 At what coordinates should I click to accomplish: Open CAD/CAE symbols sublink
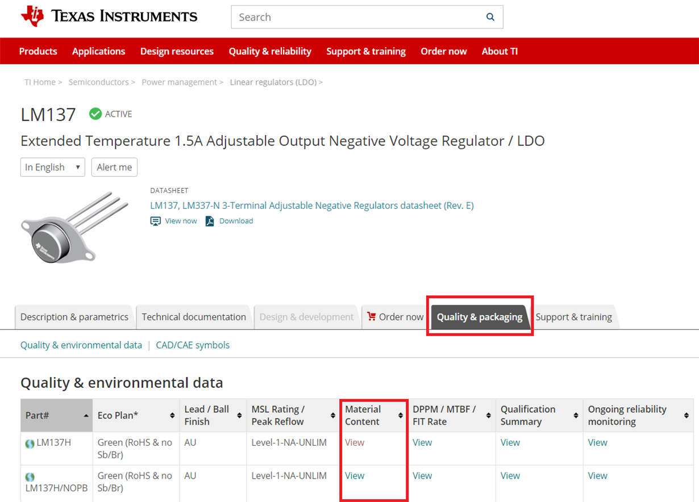(x=193, y=345)
